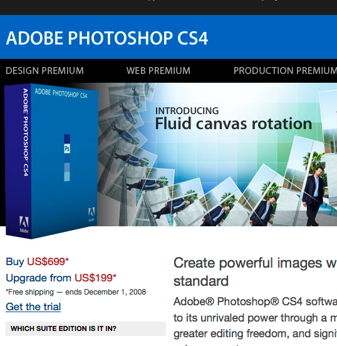Click the free shipping ends December 1, 2008 note
This screenshot has width=337, height=346.
pyautogui.click(x=76, y=292)
